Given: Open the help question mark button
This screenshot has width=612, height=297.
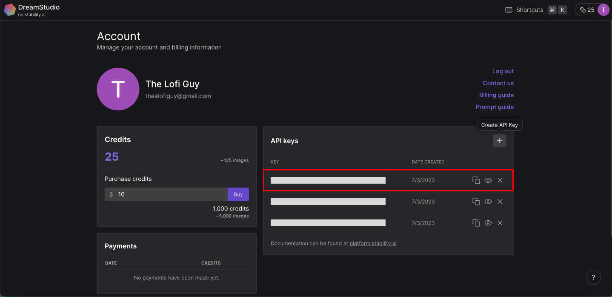Looking at the screenshot, I should [x=593, y=277].
